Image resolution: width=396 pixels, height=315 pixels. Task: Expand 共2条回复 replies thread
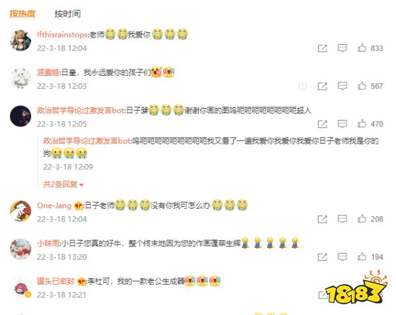coord(63,185)
